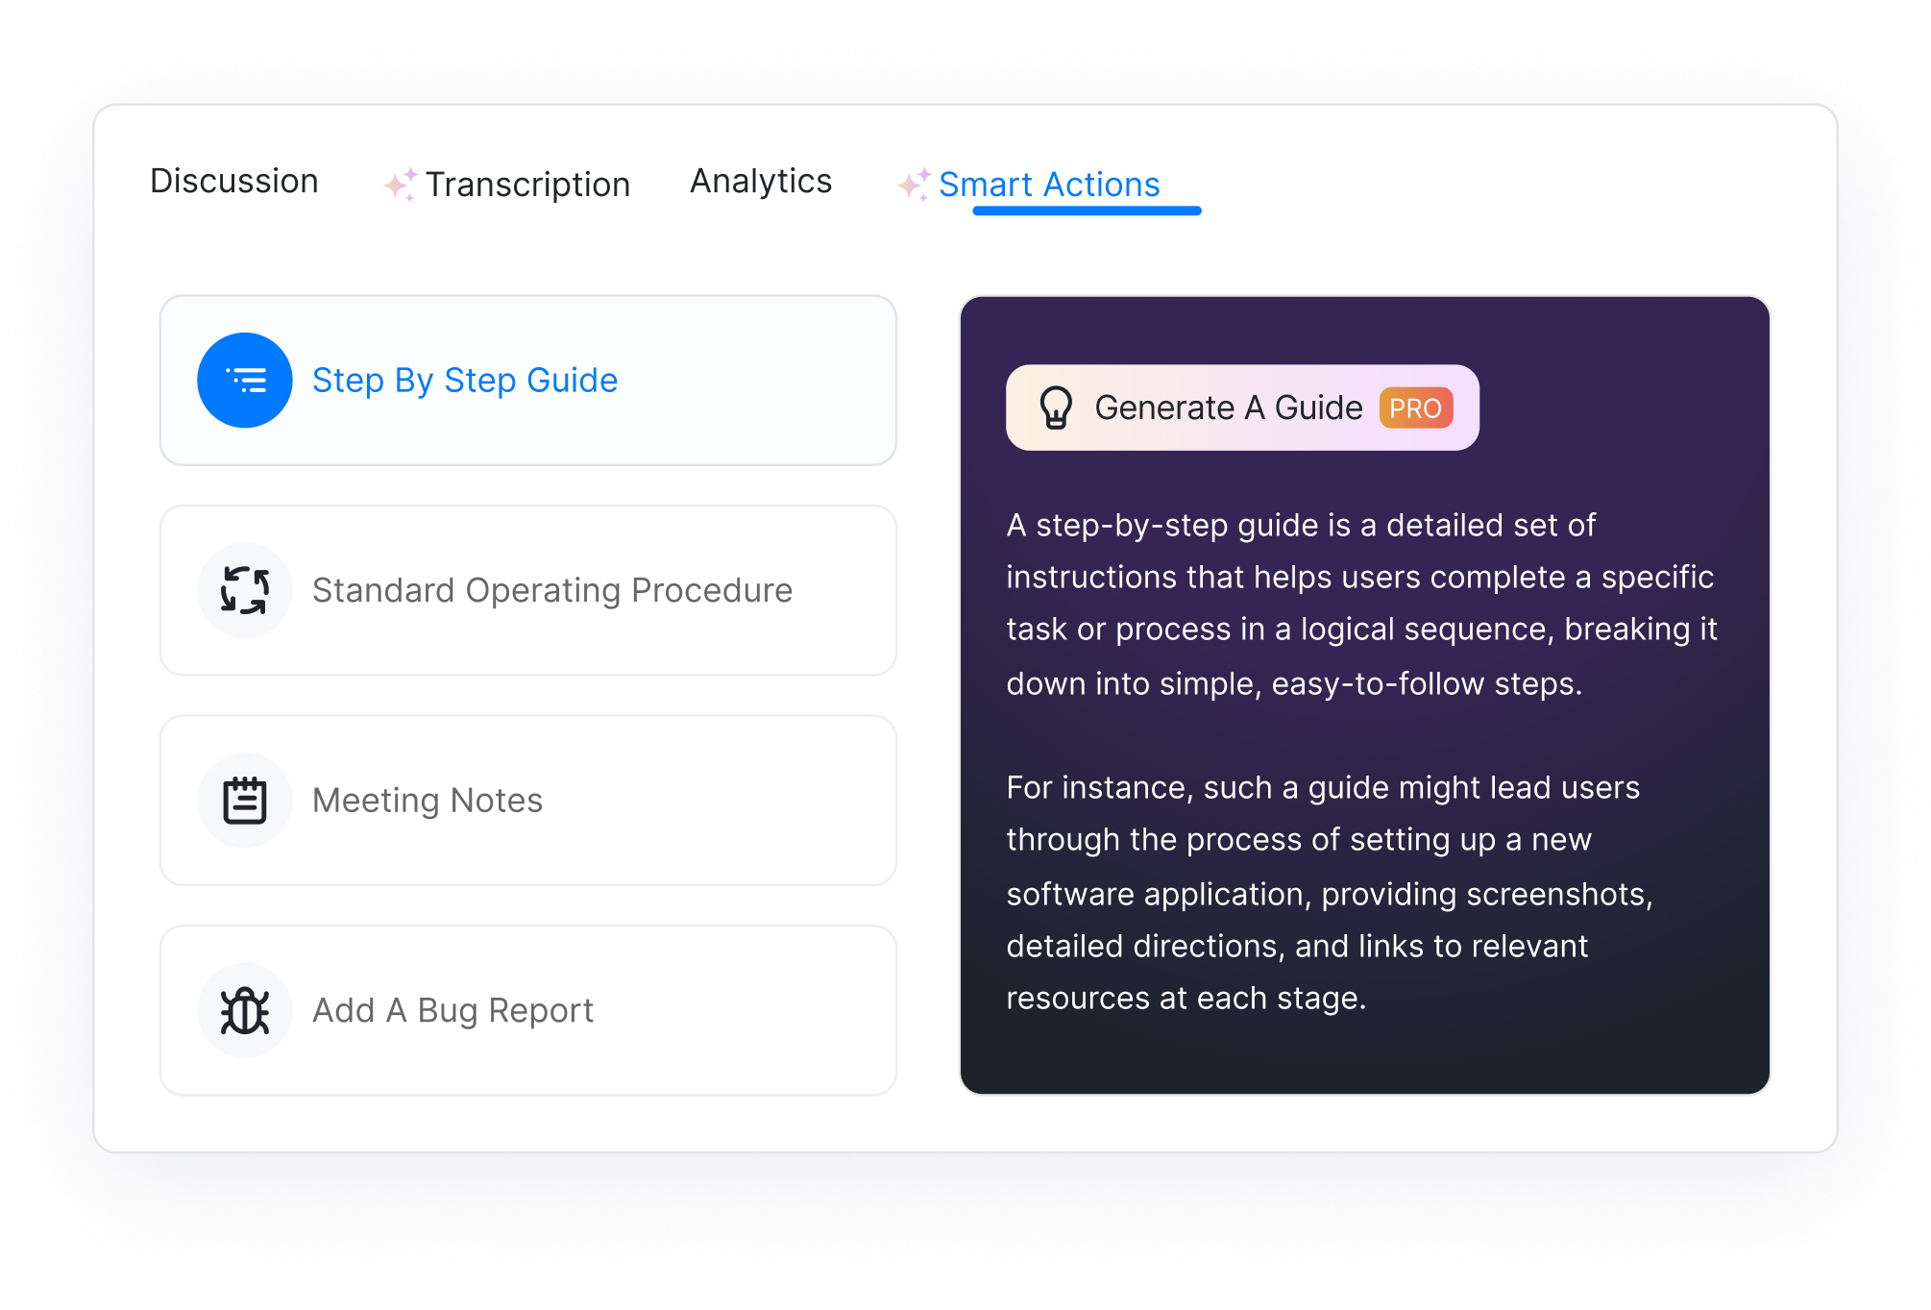Click the paragraph beginning 'A step-by-step guide is'
Screen dimensions: 1931x1310
tap(1360, 604)
